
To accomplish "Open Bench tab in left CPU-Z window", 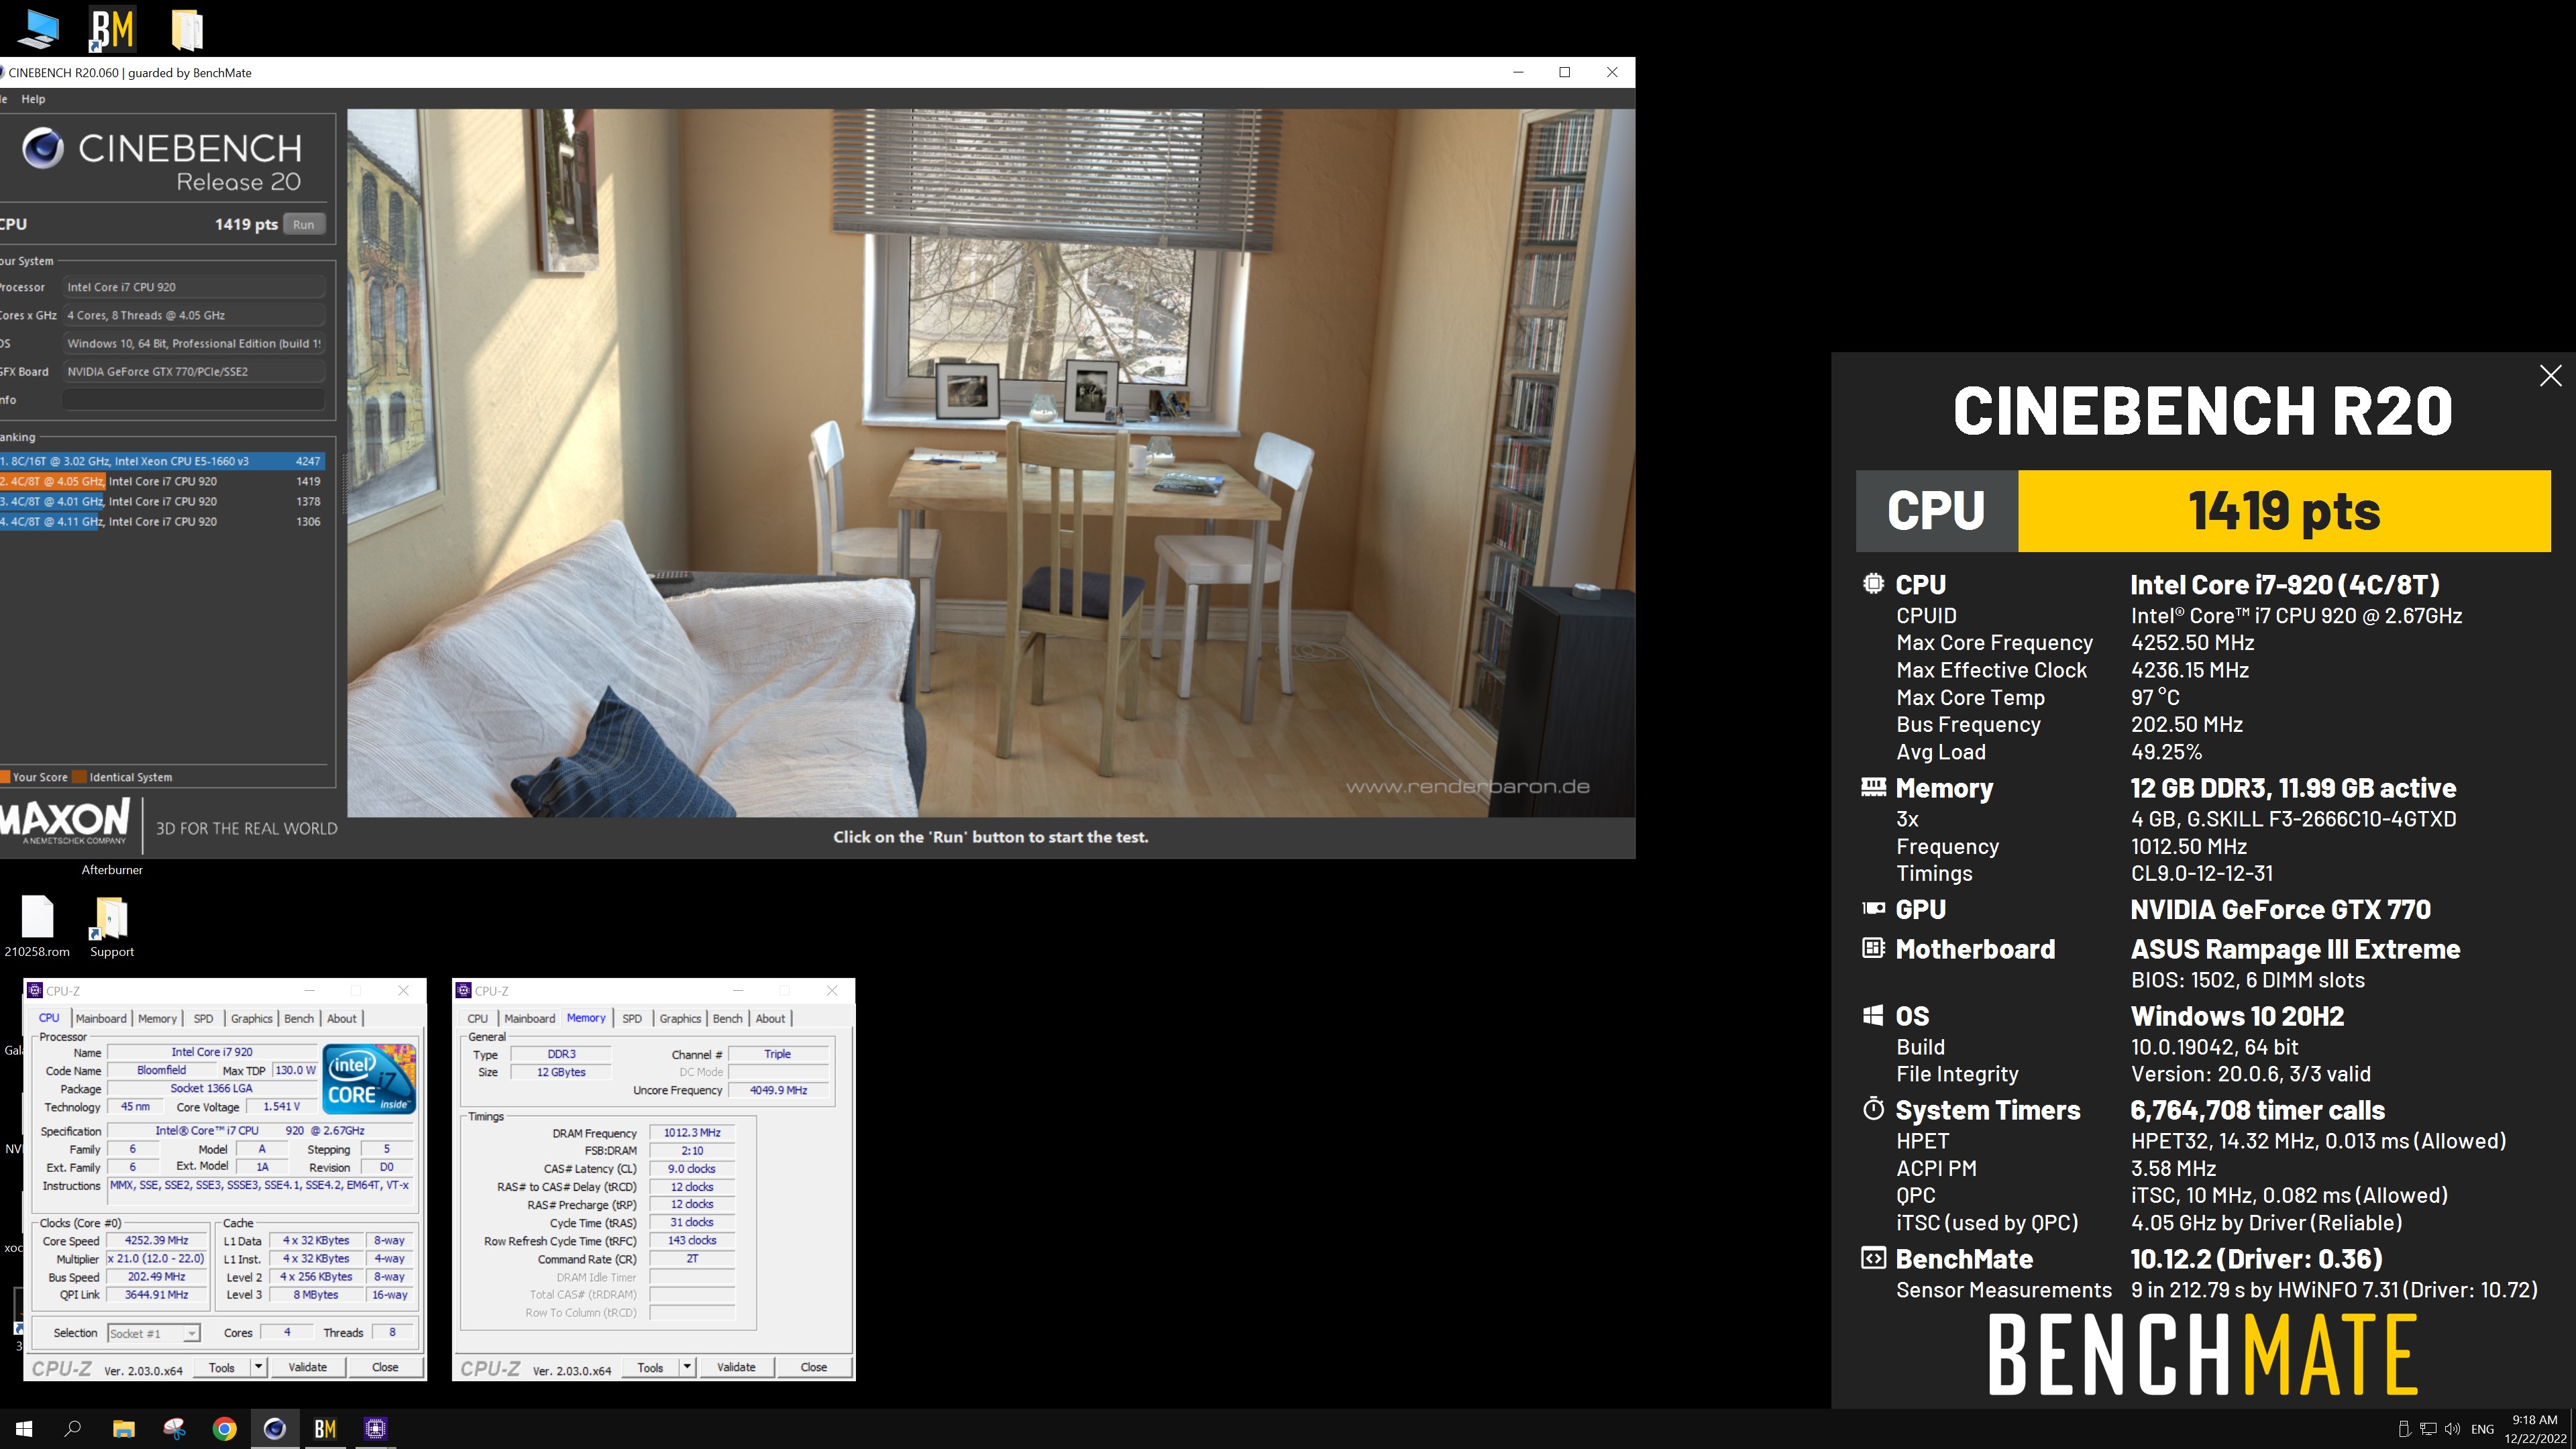I will [299, 1018].
